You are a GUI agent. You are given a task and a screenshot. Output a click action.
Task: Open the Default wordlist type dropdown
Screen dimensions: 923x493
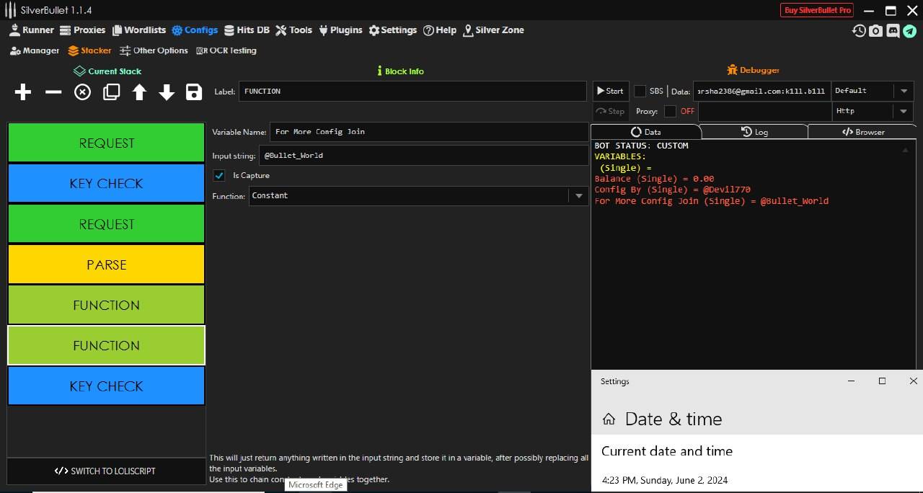903,91
